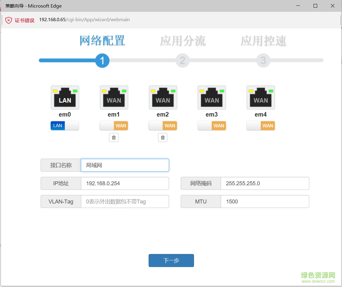Open the 应用分流 wizard step
The height and width of the screenshot is (287, 342).
pos(182,41)
